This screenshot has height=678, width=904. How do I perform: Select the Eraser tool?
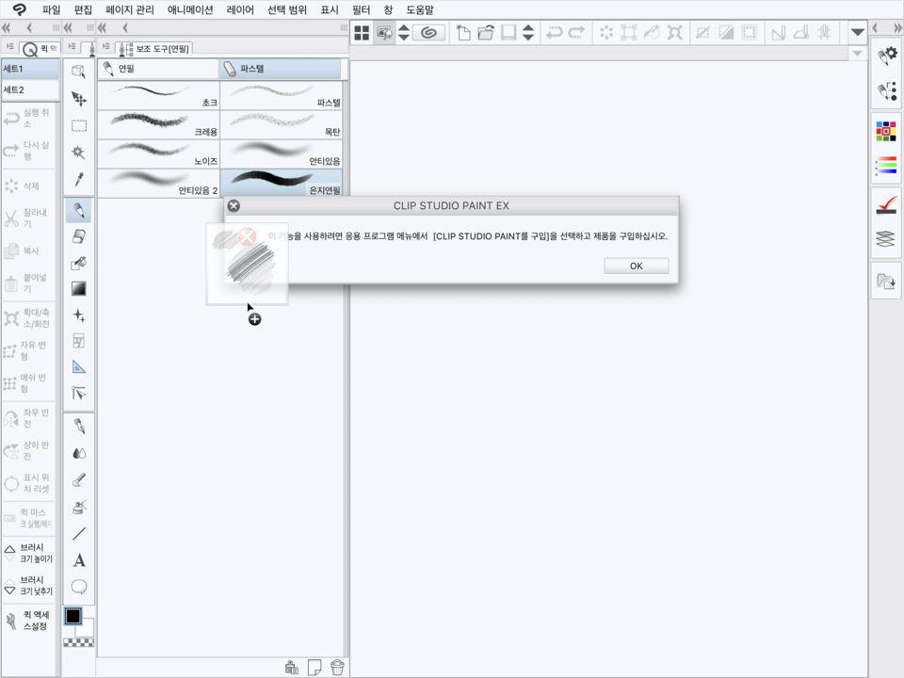[79, 235]
